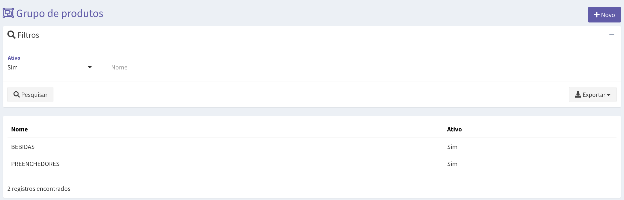This screenshot has height=200, width=624.
Task: Sort by the Ativo column header
Action: (454, 129)
